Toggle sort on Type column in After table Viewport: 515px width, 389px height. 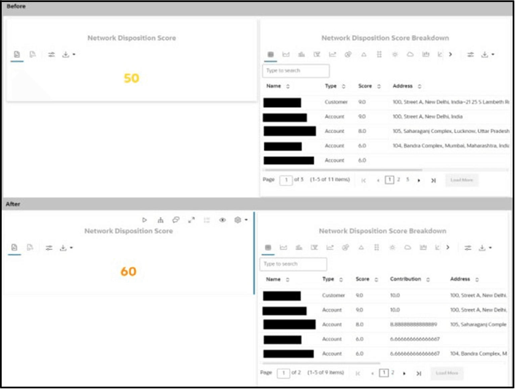pos(341,279)
